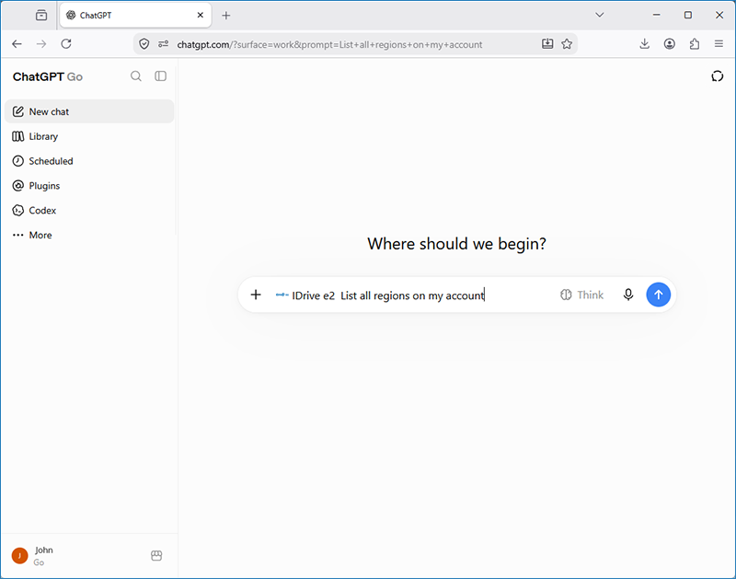Open the browser downloads panel
The height and width of the screenshot is (579, 736).
(645, 43)
